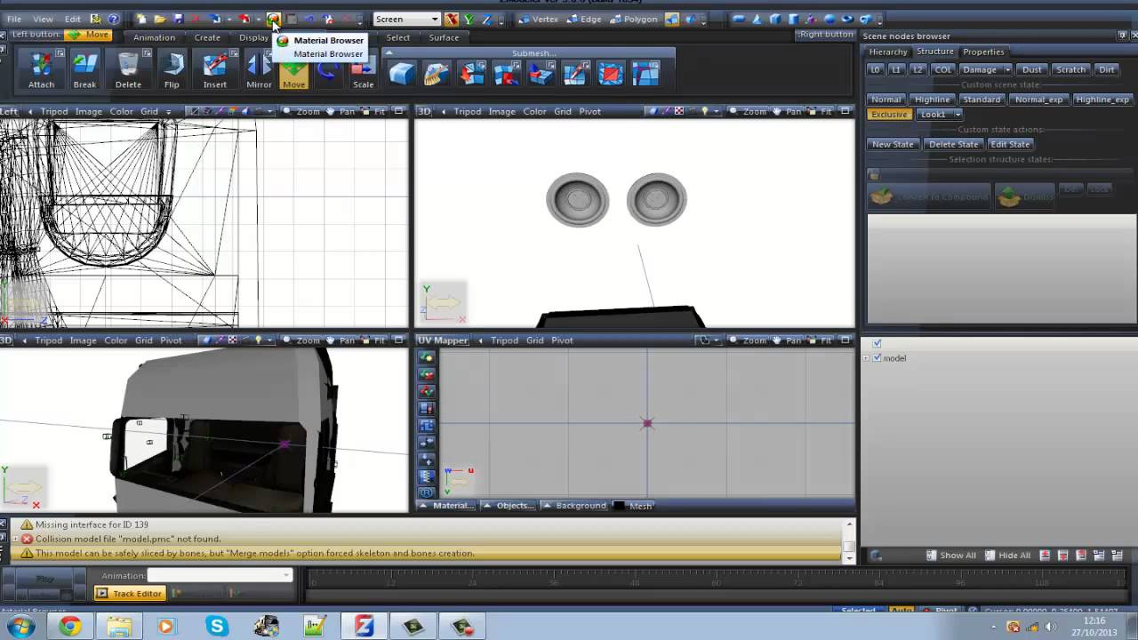Select the torus primitive icon
The image size is (1138, 640).
pos(846,19)
